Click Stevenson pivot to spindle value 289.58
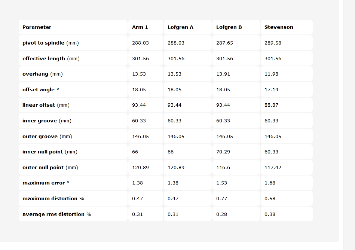This screenshot has width=355, height=250. tap(273, 43)
